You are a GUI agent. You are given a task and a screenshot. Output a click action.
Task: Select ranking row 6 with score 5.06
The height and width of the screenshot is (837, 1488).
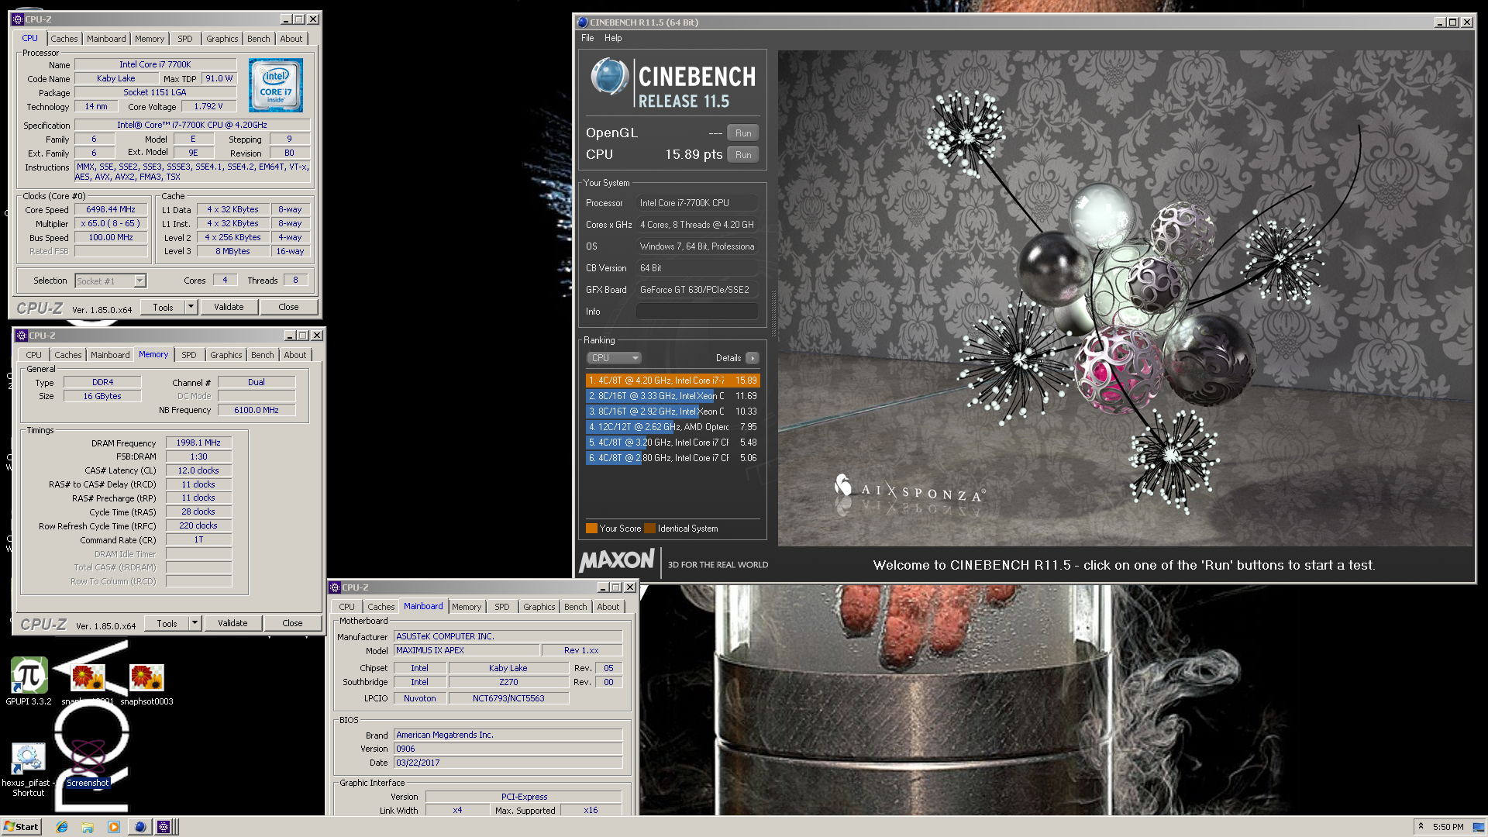pyautogui.click(x=673, y=458)
